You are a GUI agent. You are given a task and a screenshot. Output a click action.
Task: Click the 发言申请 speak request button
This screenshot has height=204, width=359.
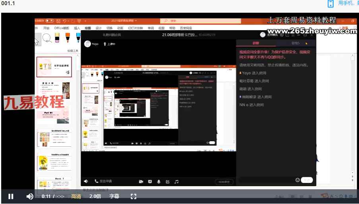pyautogui.click(x=104, y=181)
